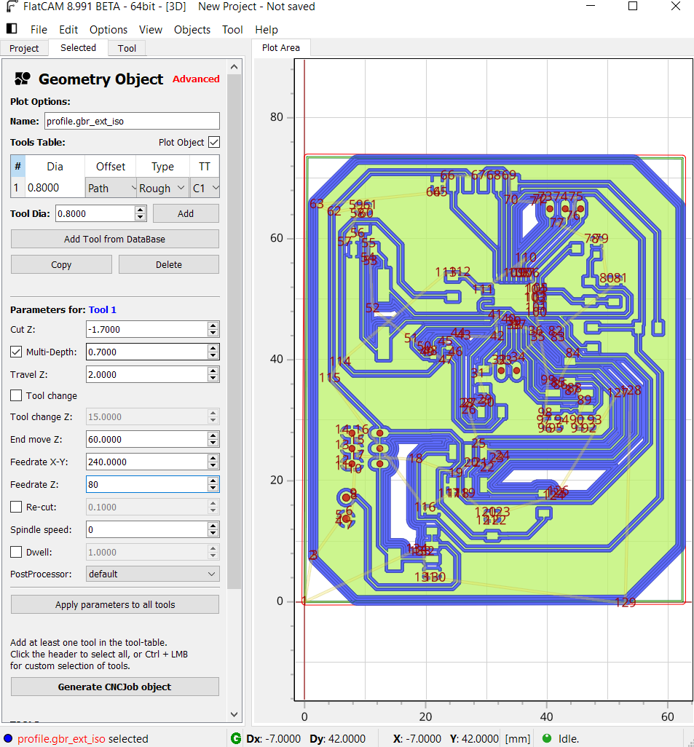The width and height of the screenshot is (694, 747).
Task: Click the Travel Z input field
Action: tap(146, 374)
